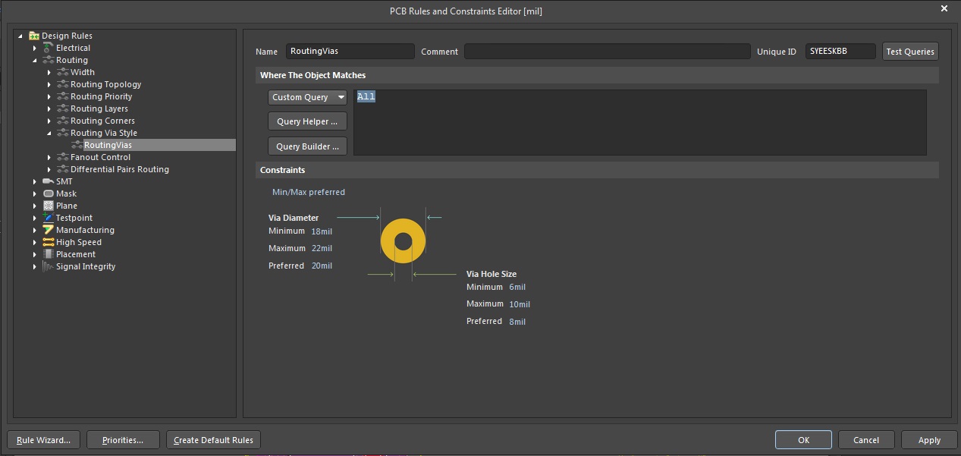Screen dimensions: 961x456
Task: Open the Custom Query dropdown
Action: 307,97
